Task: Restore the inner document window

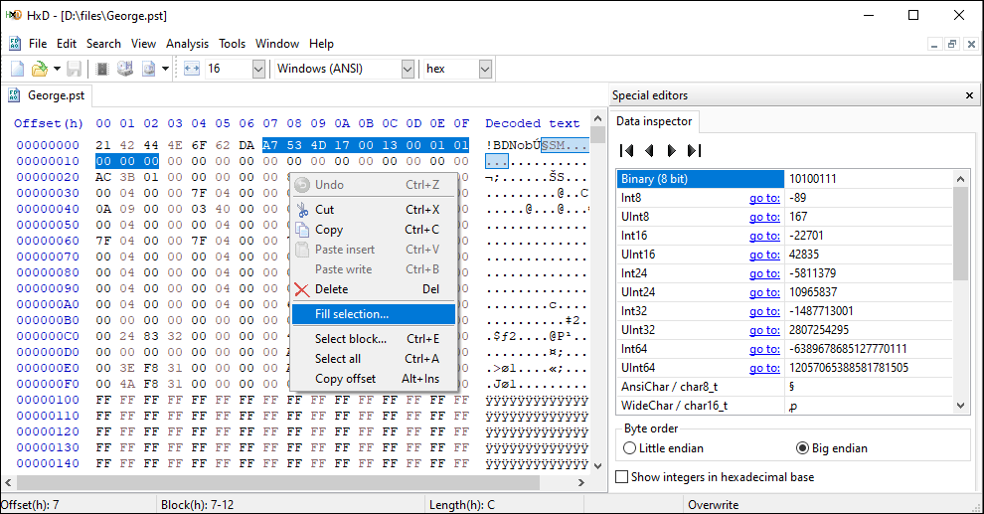Action: (952, 44)
